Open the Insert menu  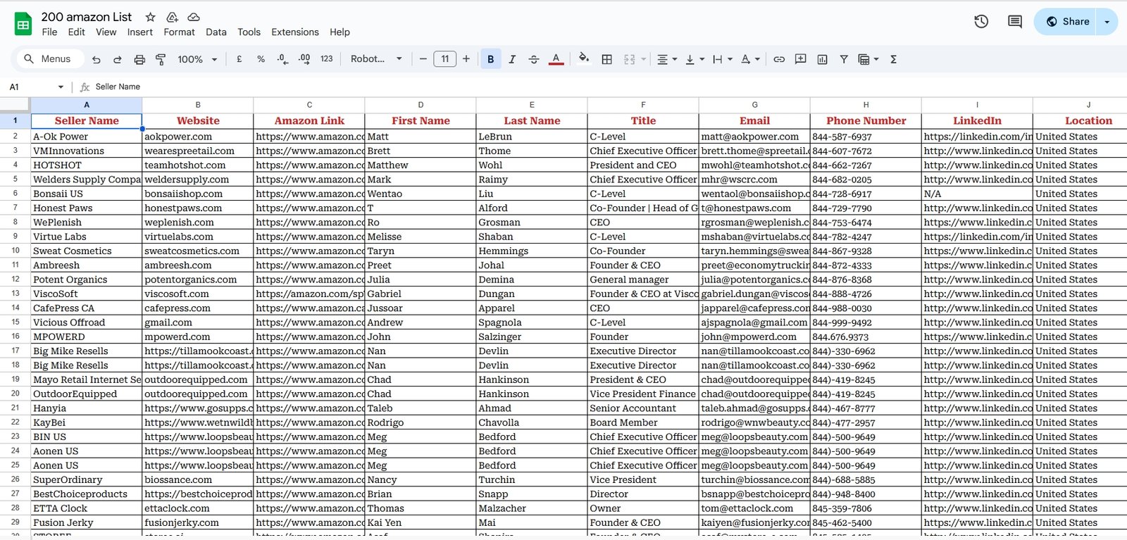[140, 32]
